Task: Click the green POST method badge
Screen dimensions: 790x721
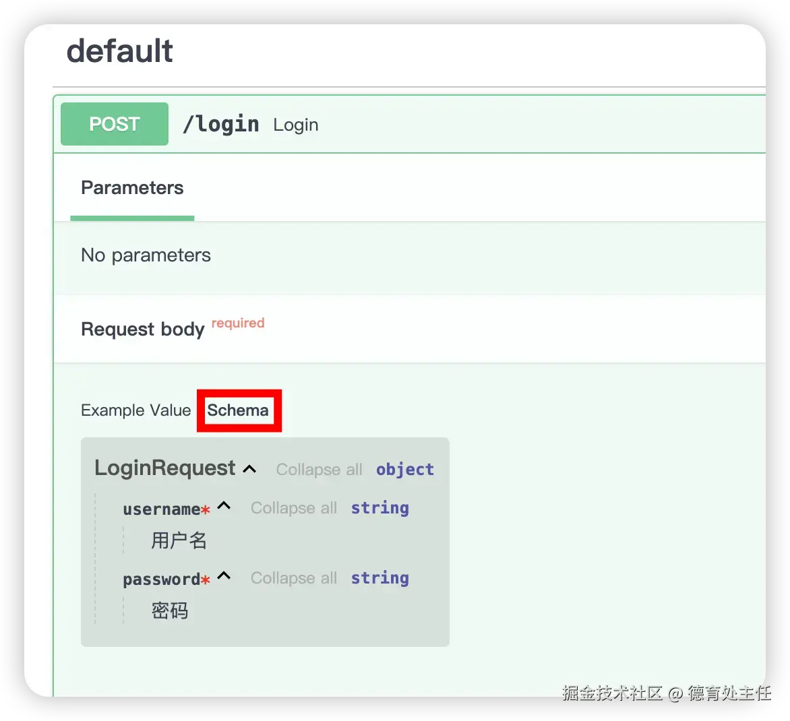Action: [x=114, y=124]
